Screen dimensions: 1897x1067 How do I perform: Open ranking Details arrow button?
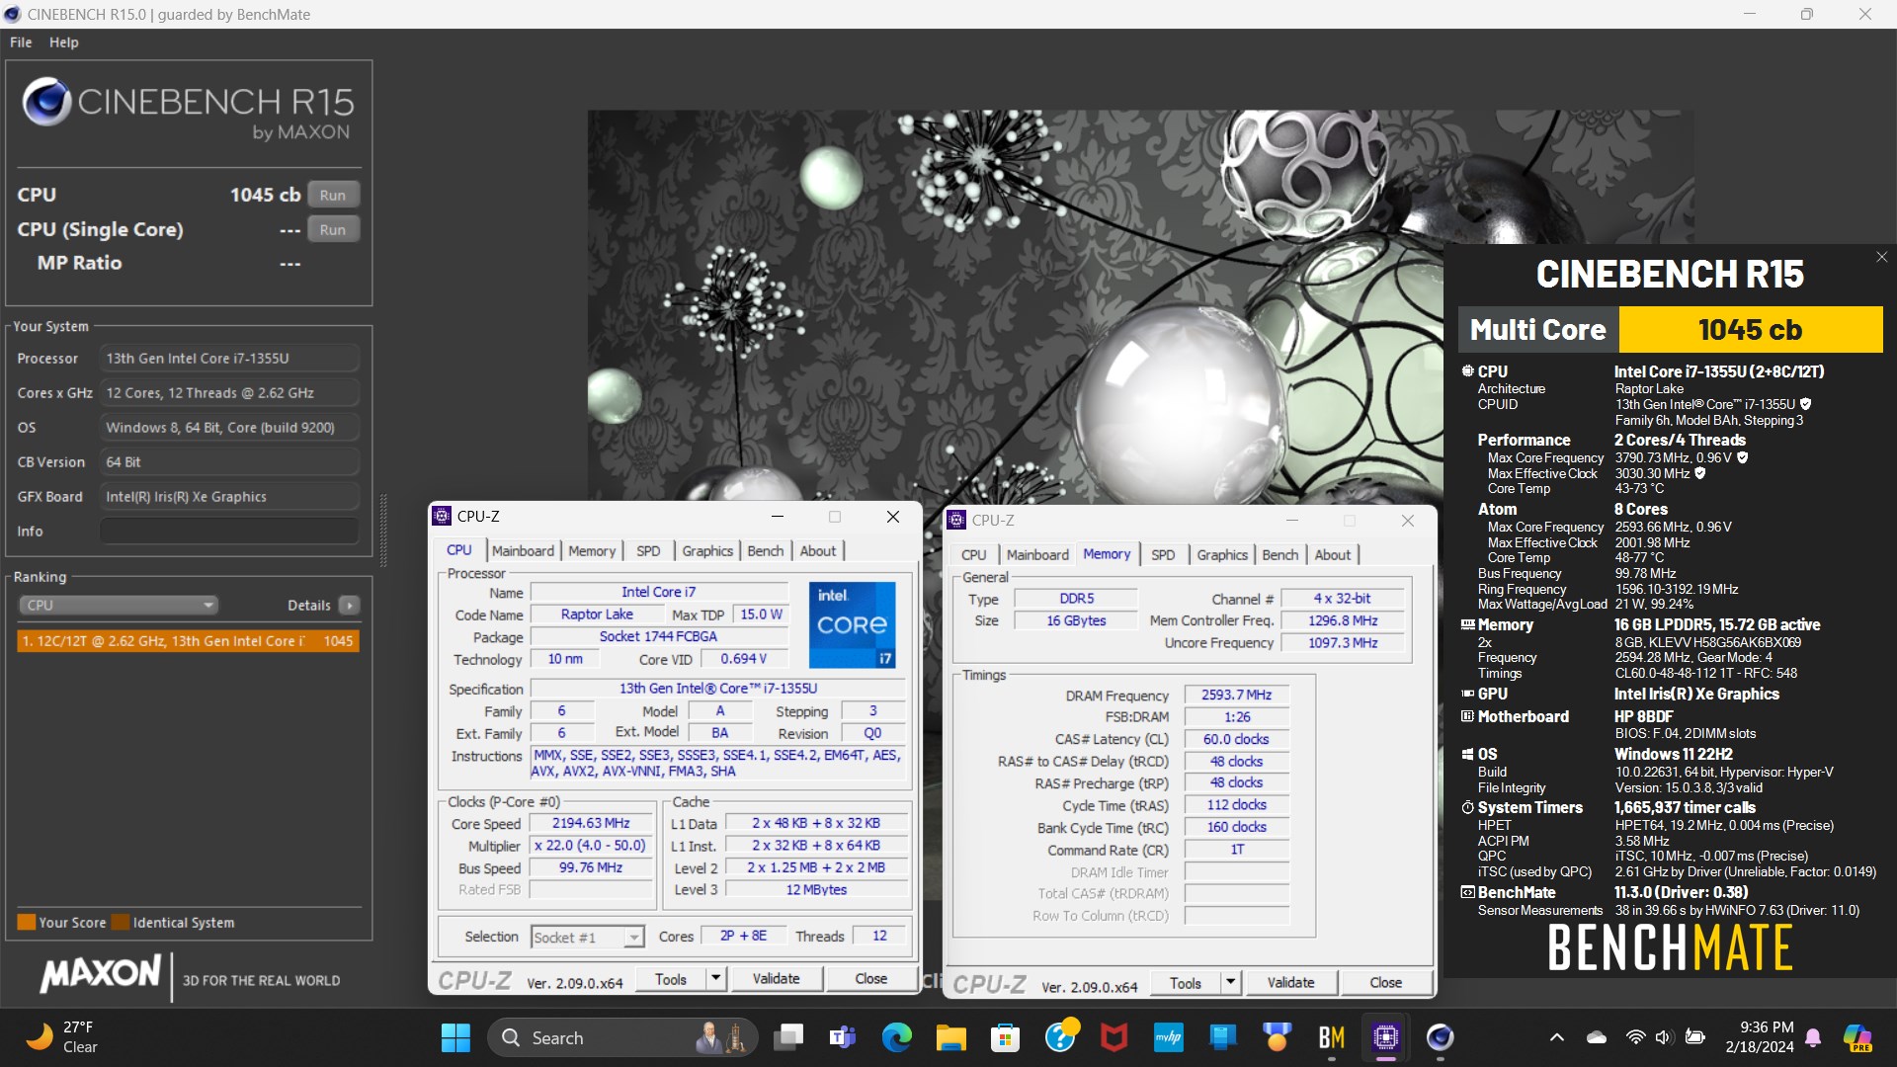point(349,605)
